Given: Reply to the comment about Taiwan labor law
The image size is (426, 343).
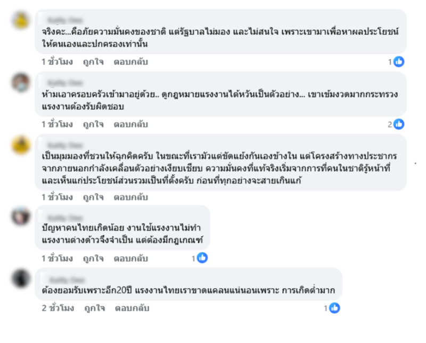Looking at the screenshot, I should click(x=130, y=124).
